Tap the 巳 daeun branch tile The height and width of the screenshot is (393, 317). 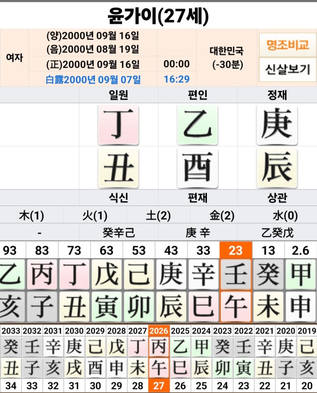click(x=204, y=306)
